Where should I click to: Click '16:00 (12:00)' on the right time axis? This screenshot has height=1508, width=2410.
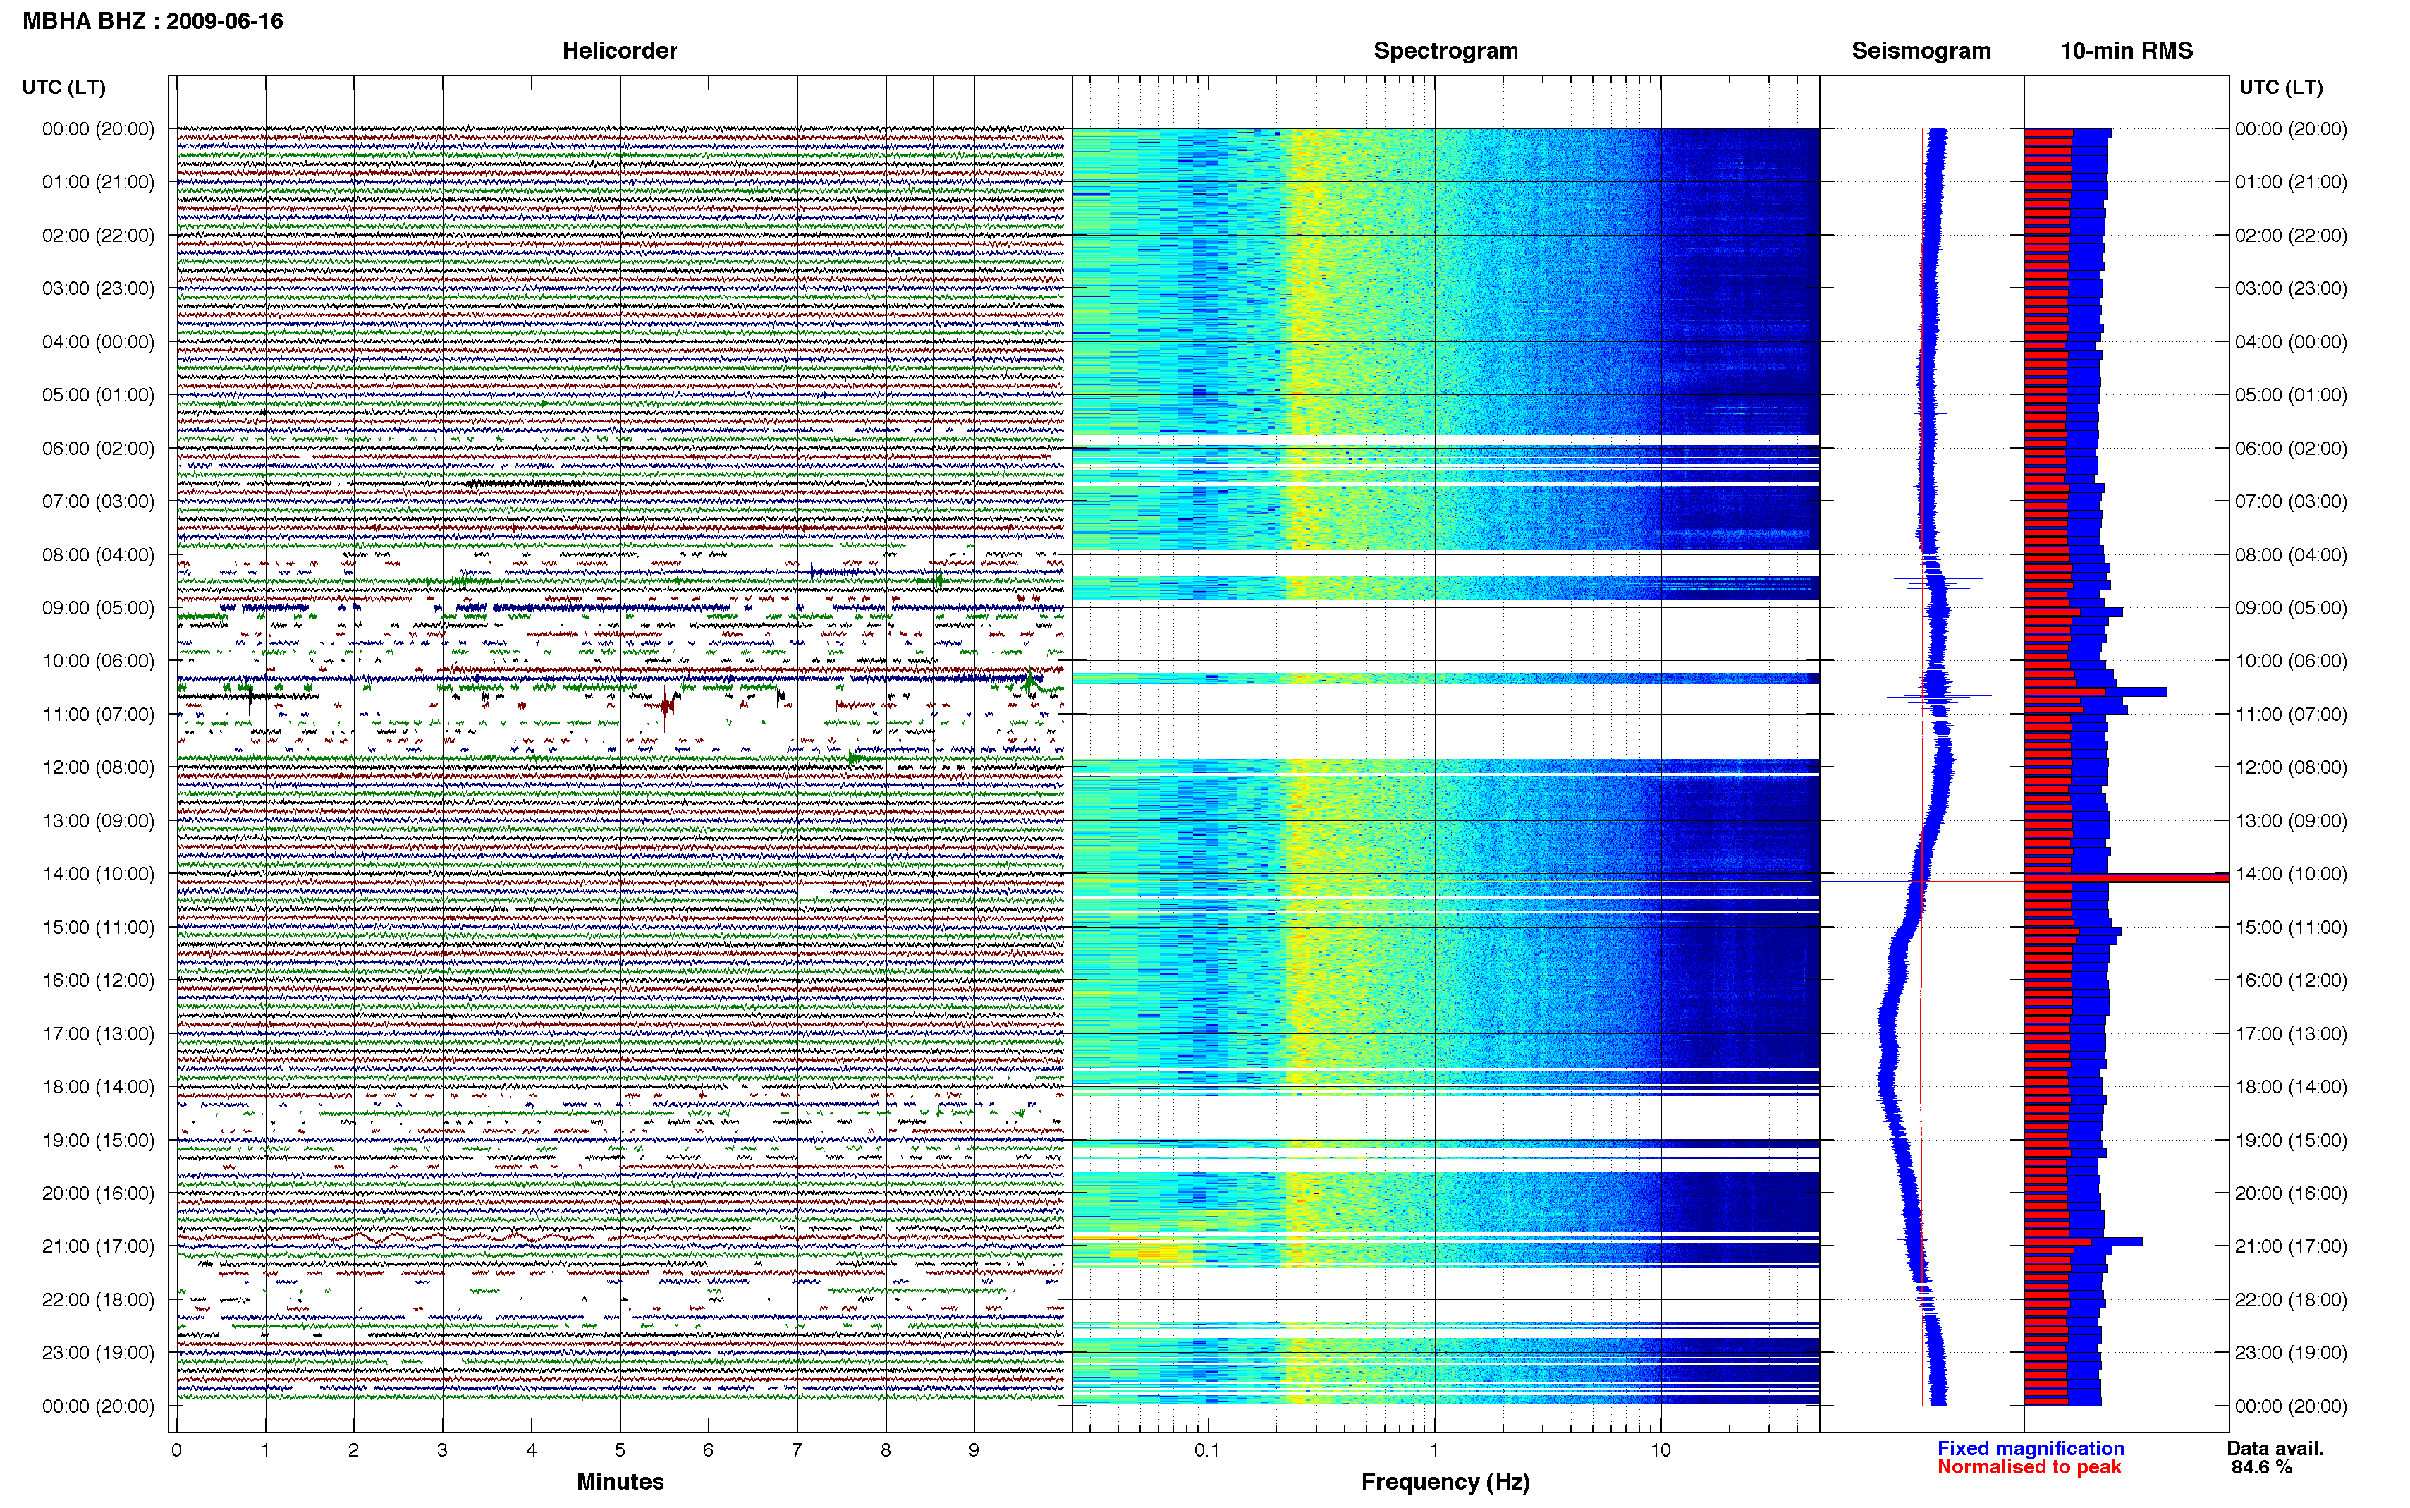coord(2290,980)
